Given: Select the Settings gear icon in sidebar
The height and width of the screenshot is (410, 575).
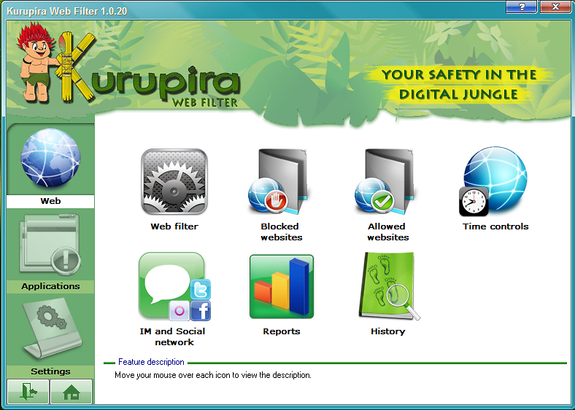Looking at the screenshot, I should click(50, 328).
